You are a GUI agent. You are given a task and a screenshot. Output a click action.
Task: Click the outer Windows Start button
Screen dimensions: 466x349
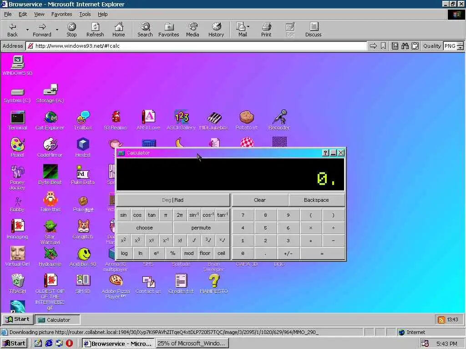[14, 344]
